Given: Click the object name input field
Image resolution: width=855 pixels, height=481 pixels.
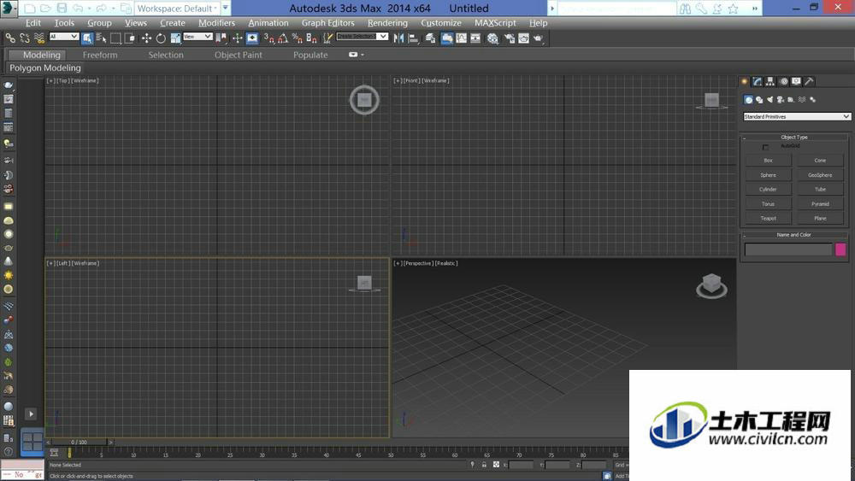Looking at the screenshot, I should coord(788,249).
